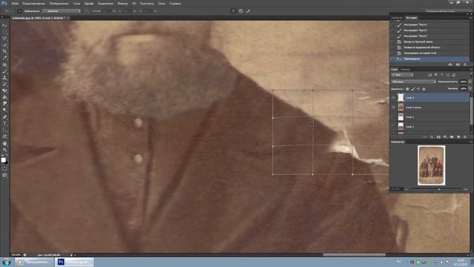The width and height of the screenshot is (474, 267).
Task: Delete the selected layer
Action: [465, 136]
